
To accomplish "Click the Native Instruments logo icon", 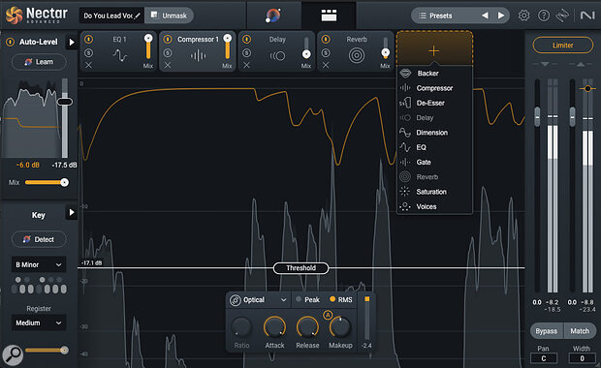I will click(587, 15).
